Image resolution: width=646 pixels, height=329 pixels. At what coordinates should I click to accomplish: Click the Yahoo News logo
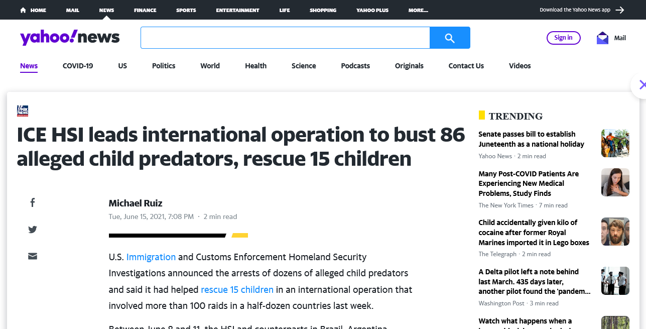click(70, 38)
